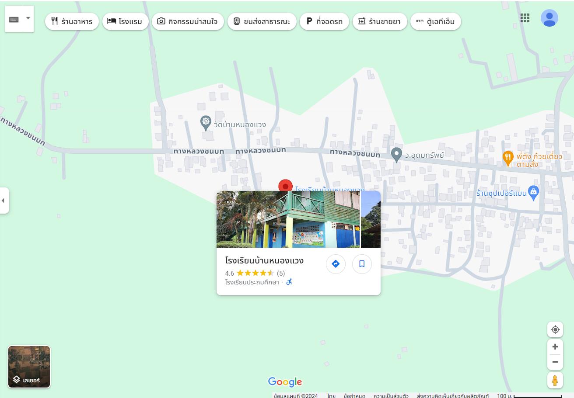
Task: Activate the Street View pegman
Action: [555, 381]
